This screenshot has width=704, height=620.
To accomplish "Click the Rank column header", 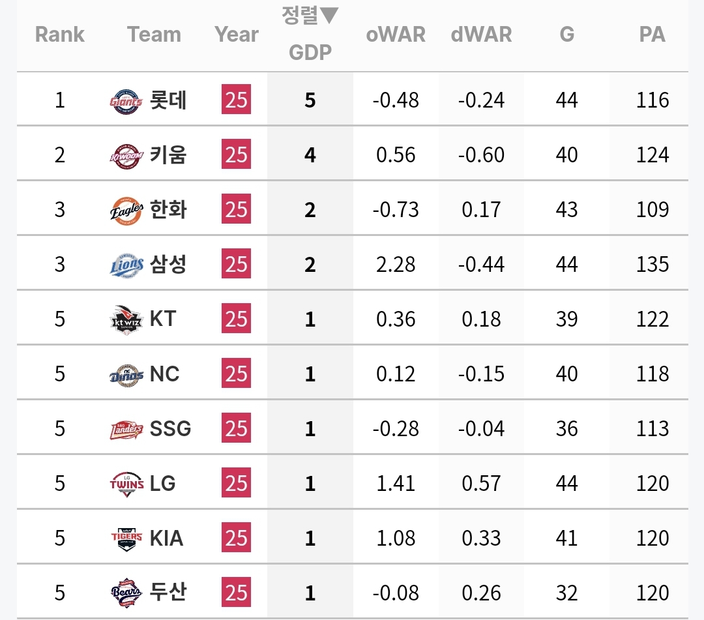I will (60, 35).
